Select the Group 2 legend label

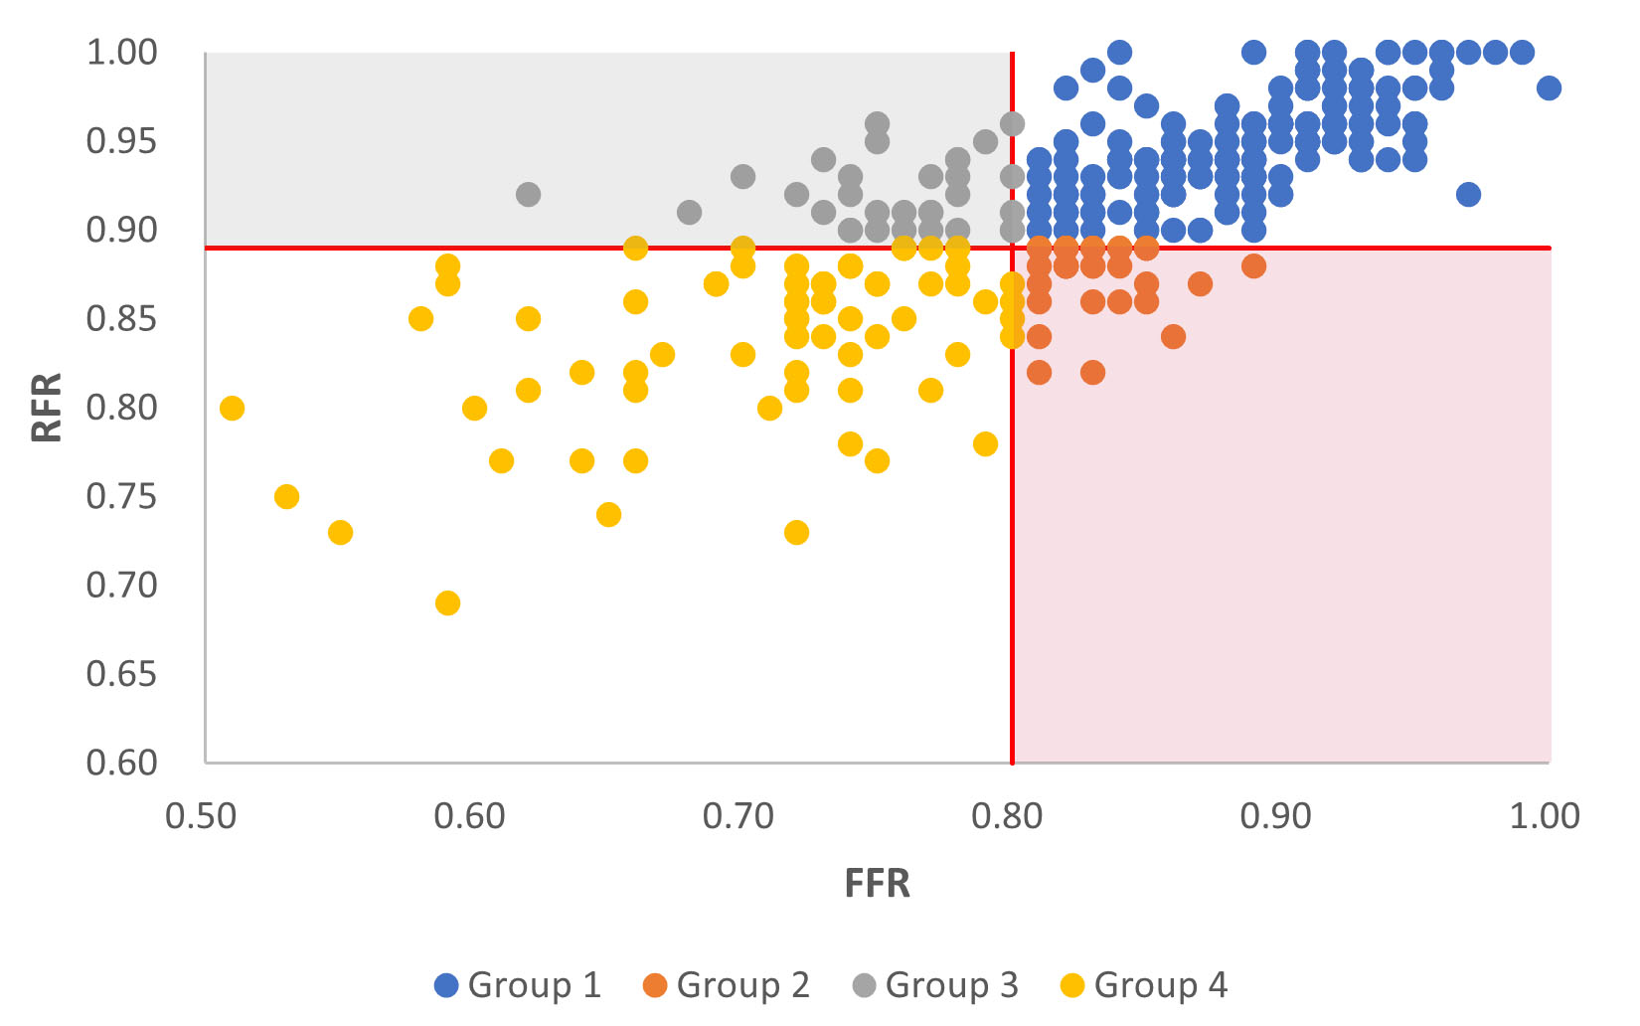(x=743, y=985)
